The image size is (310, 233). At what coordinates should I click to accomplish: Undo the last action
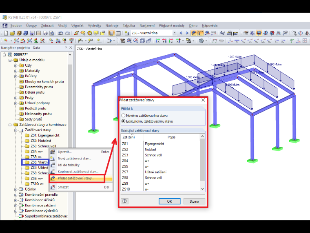point(61,33)
